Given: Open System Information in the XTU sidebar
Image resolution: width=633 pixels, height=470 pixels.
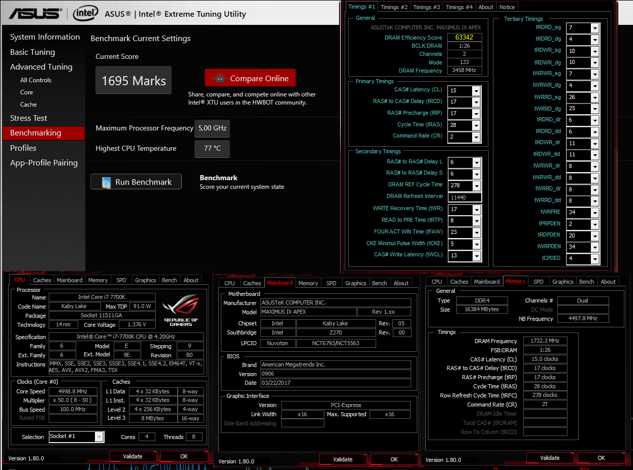Looking at the screenshot, I should tap(45, 37).
